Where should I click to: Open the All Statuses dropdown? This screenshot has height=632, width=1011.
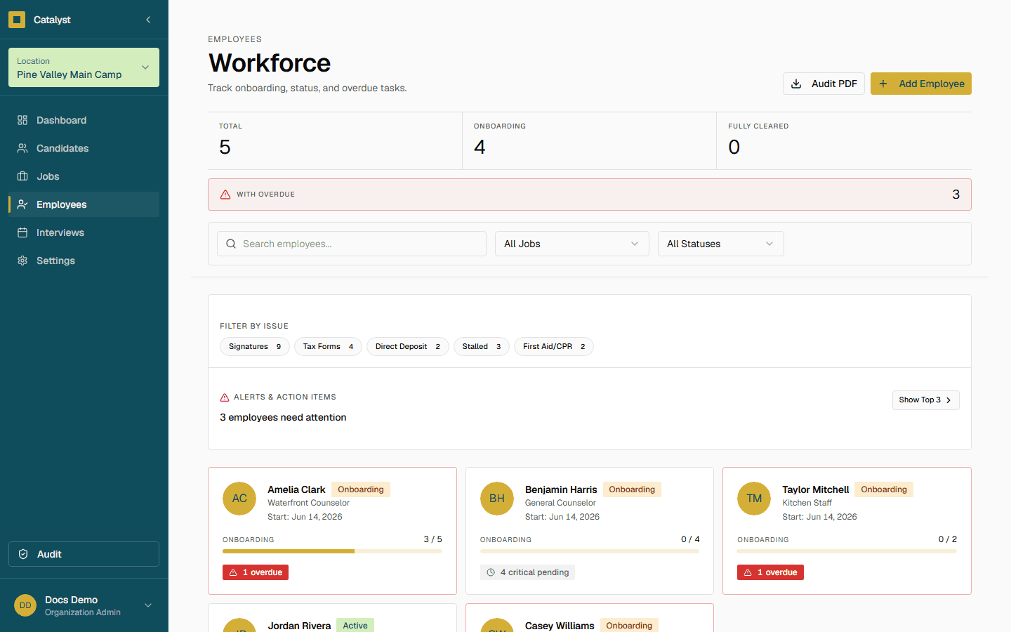click(721, 244)
